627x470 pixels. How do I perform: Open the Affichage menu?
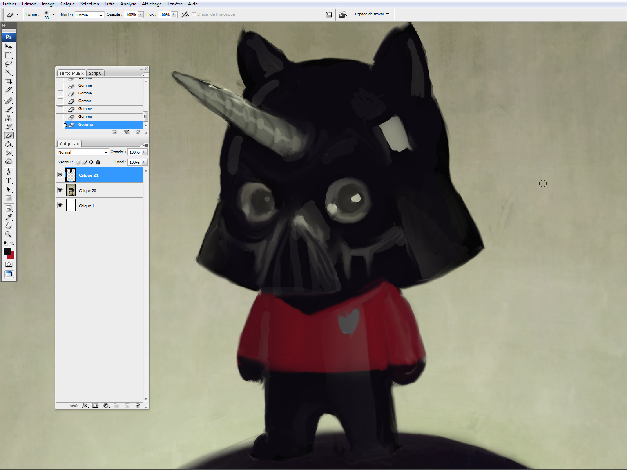pyautogui.click(x=152, y=4)
